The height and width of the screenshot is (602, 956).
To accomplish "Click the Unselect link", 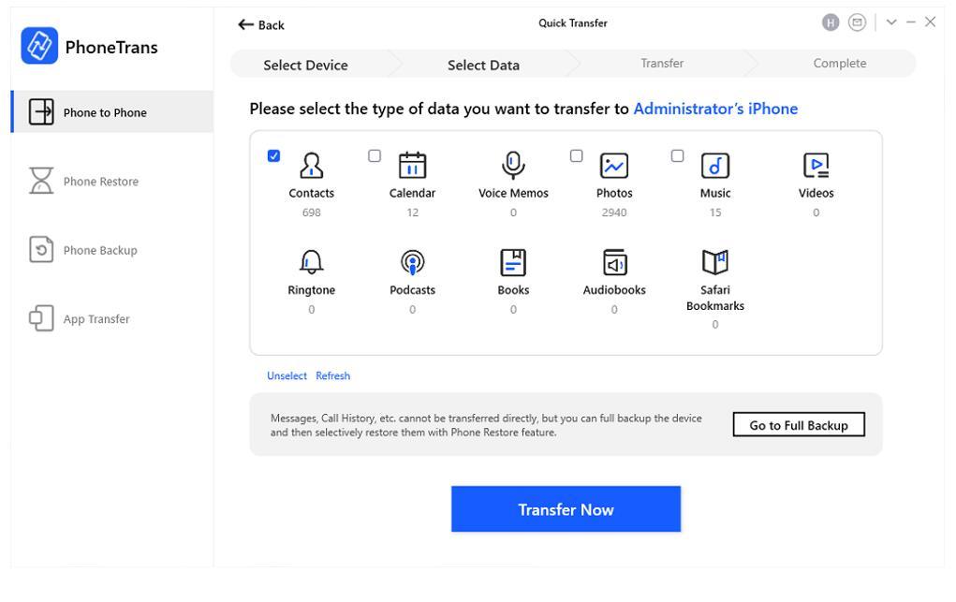I will click(x=287, y=375).
